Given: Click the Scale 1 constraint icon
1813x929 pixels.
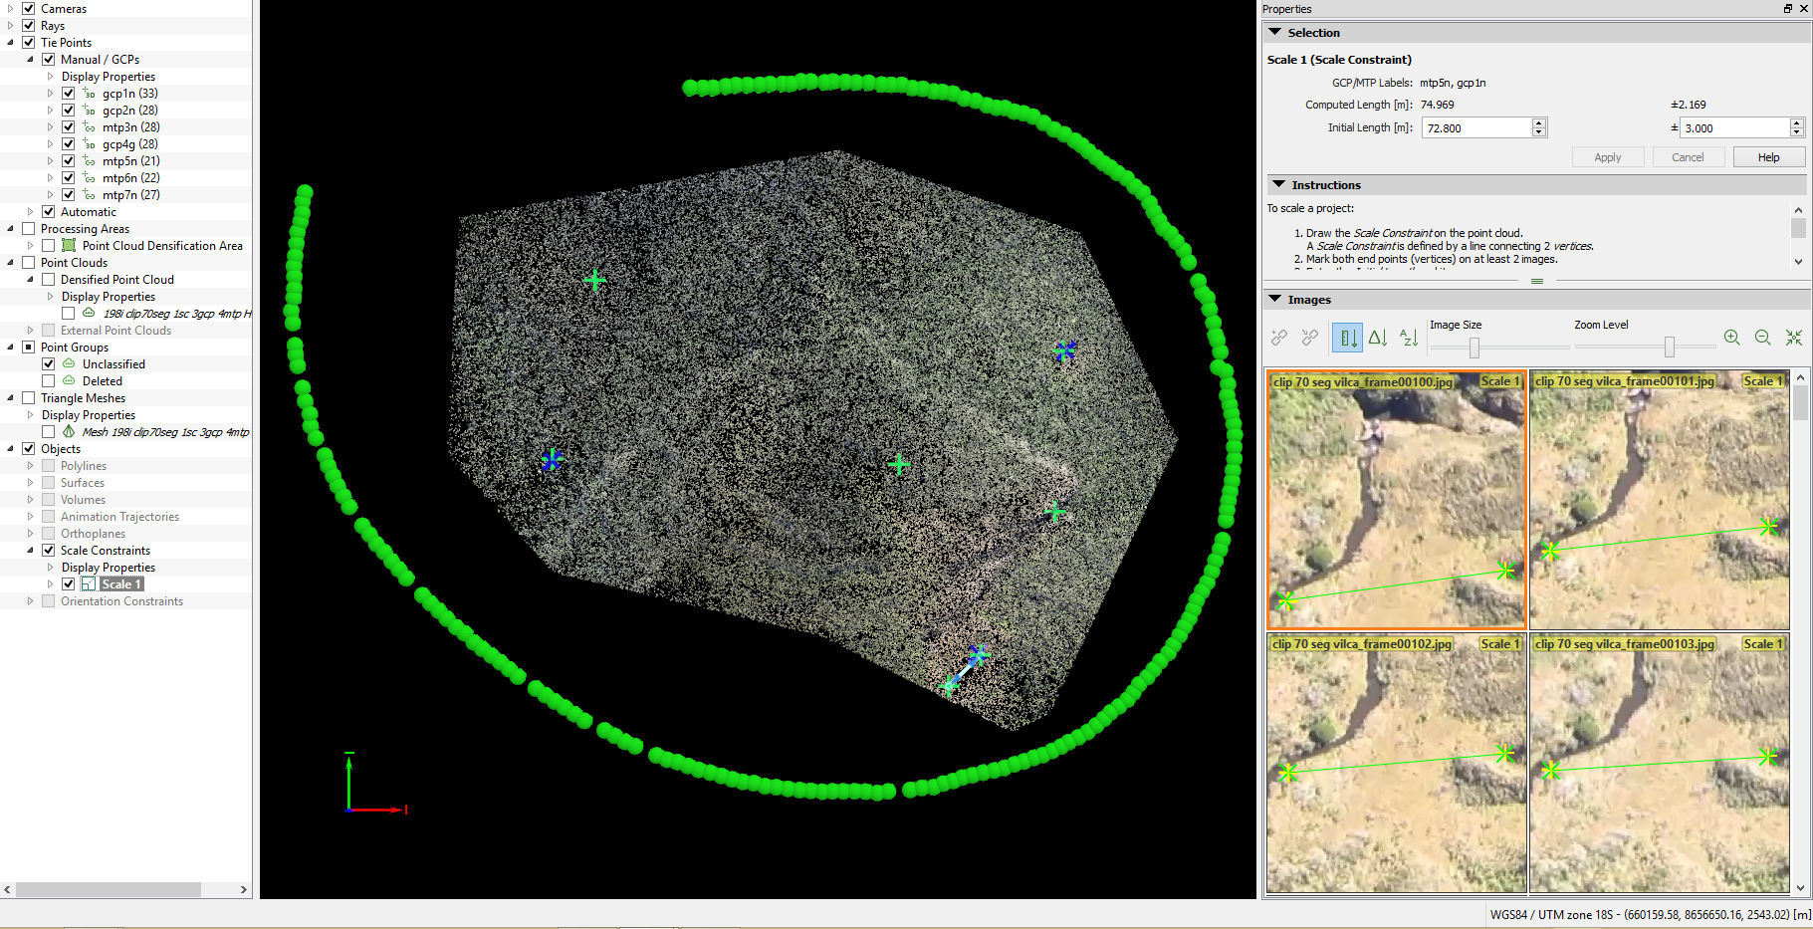Looking at the screenshot, I should coord(89,584).
